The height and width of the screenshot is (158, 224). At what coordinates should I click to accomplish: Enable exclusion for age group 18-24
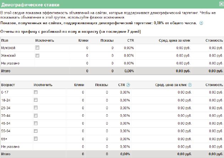pyautogui.click(x=35, y=100)
